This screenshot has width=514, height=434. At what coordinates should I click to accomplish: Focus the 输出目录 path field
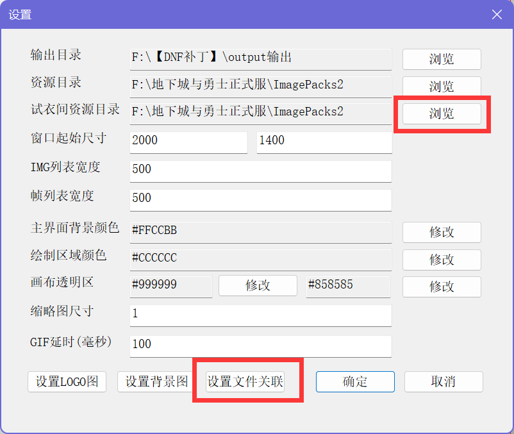click(x=261, y=60)
